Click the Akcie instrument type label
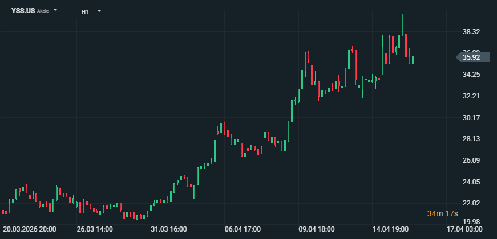This screenshot has height=239, width=497. 43,11
